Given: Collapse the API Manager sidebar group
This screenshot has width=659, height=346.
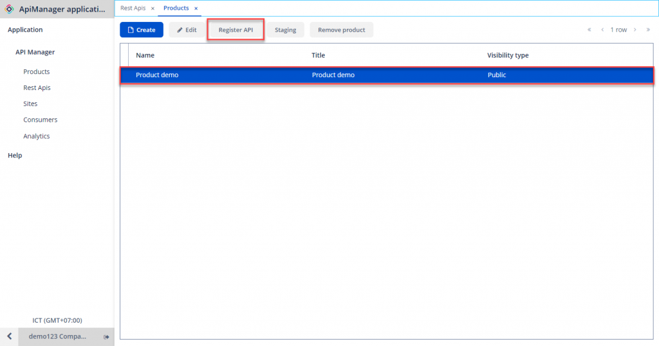Looking at the screenshot, I should pos(35,52).
